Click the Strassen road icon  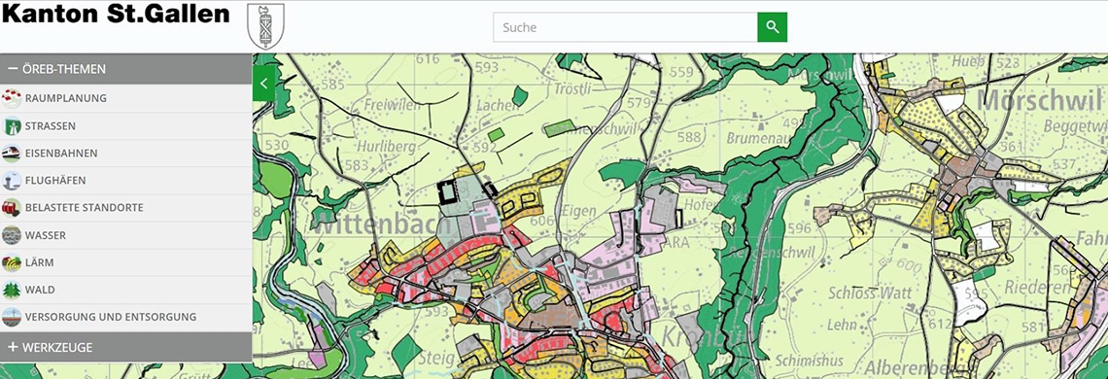[x=12, y=126]
